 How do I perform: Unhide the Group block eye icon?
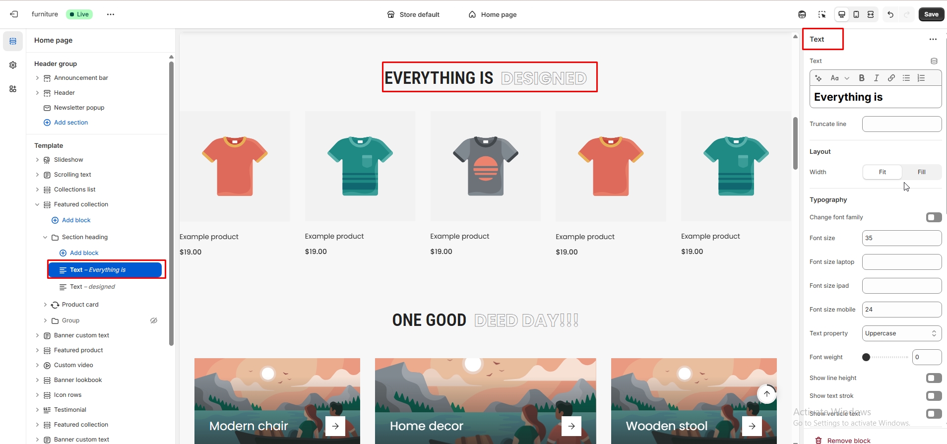click(154, 320)
